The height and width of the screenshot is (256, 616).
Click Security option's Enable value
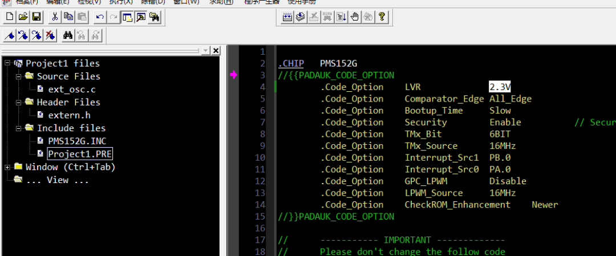505,122
